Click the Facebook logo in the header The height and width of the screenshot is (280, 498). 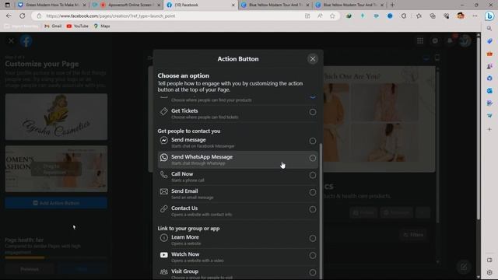(26, 41)
